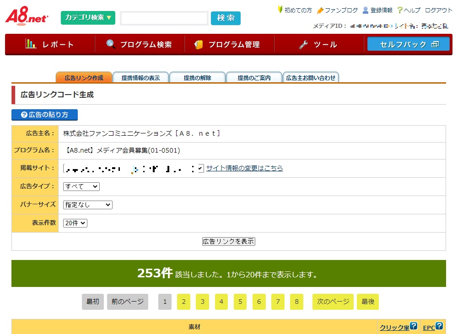Viewport: 463px width, 334px height.
Task: Open the レポート menu
Action: (50, 44)
